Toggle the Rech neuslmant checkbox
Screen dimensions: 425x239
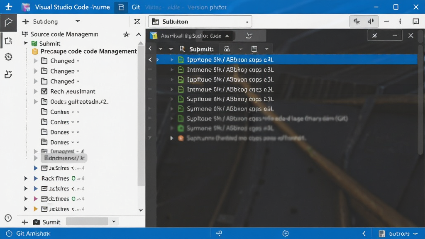(x=44, y=91)
